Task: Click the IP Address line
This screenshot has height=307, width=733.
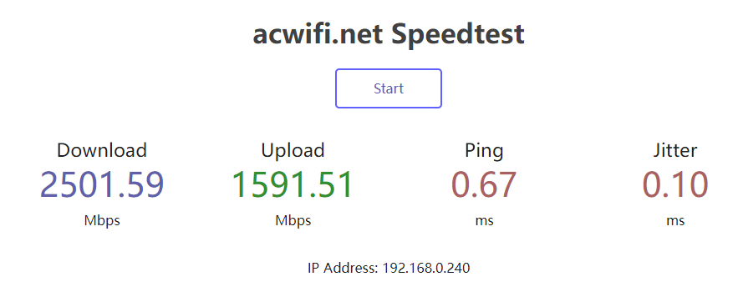Action: (389, 268)
